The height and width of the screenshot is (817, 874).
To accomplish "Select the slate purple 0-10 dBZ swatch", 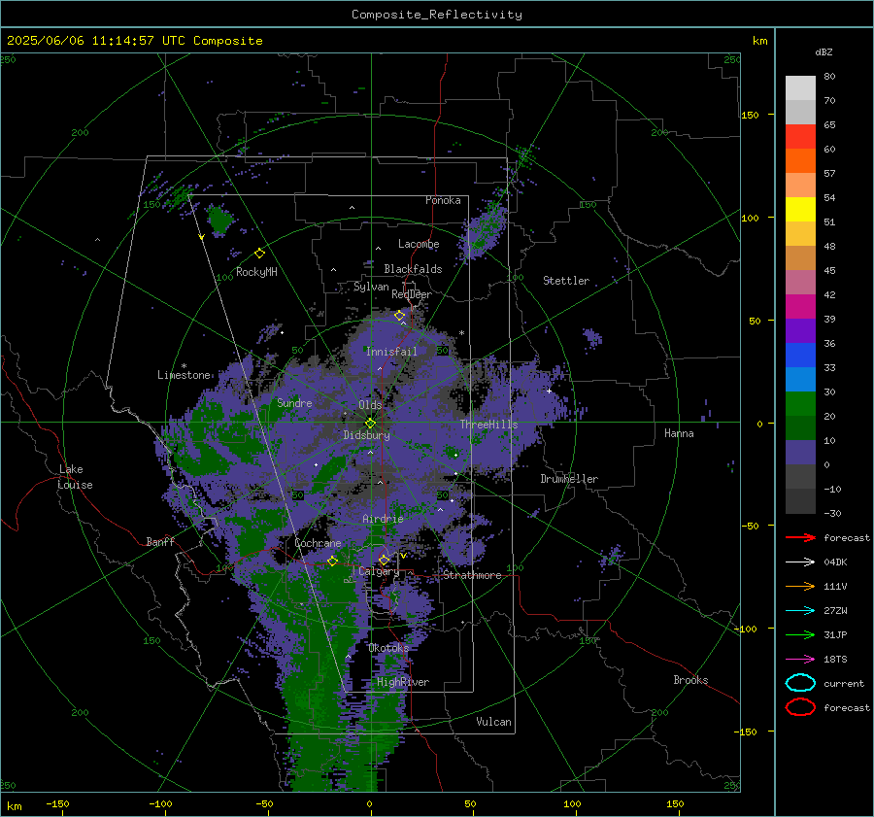I will (x=800, y=453).
